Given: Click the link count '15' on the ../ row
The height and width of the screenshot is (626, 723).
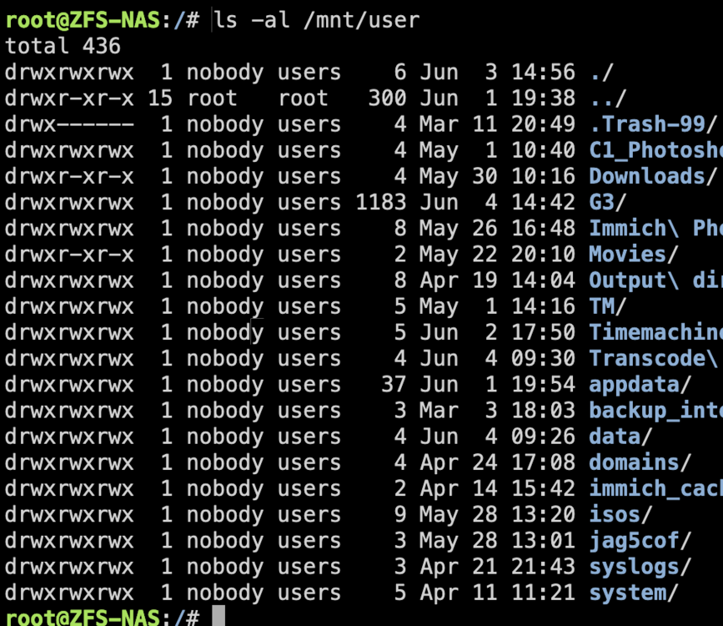Looking at the screenshot, I should (x=160, y=98).
